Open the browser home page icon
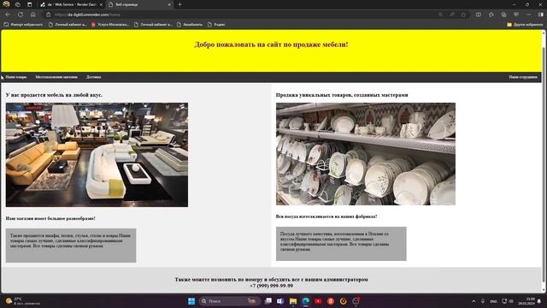 [33, 15]
